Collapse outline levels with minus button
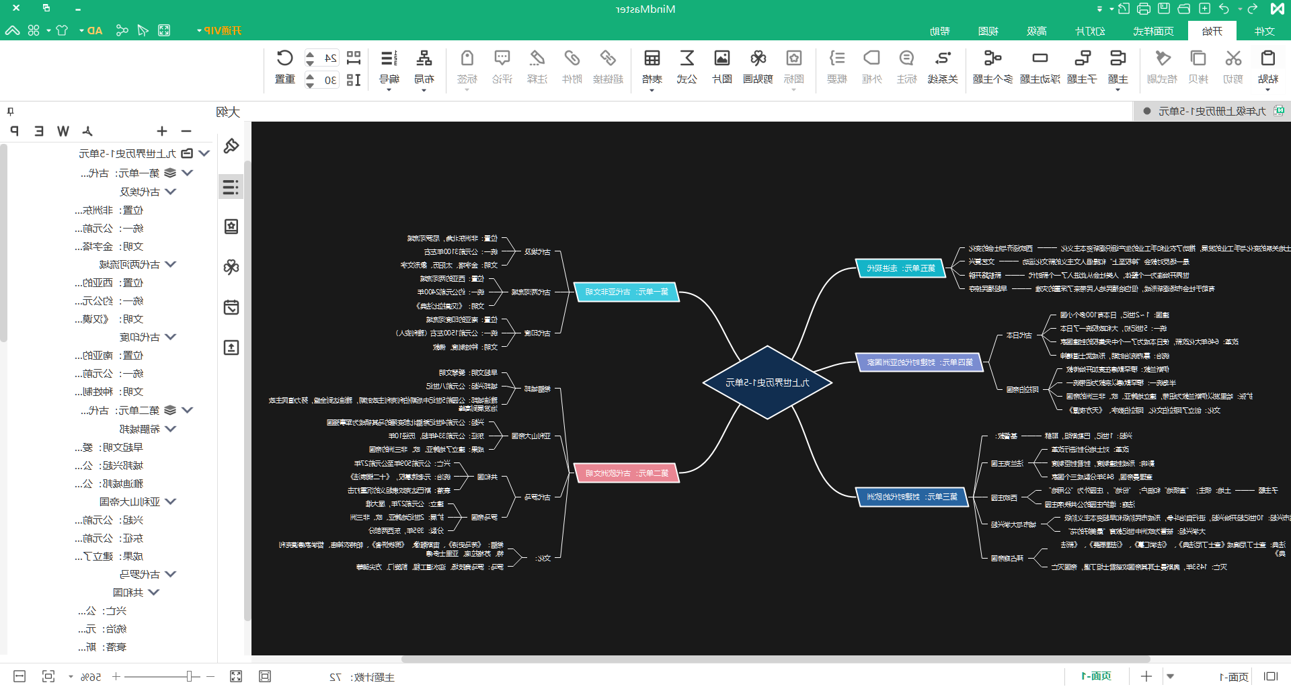The image size is (1291, 689). (x=186, y=131)
